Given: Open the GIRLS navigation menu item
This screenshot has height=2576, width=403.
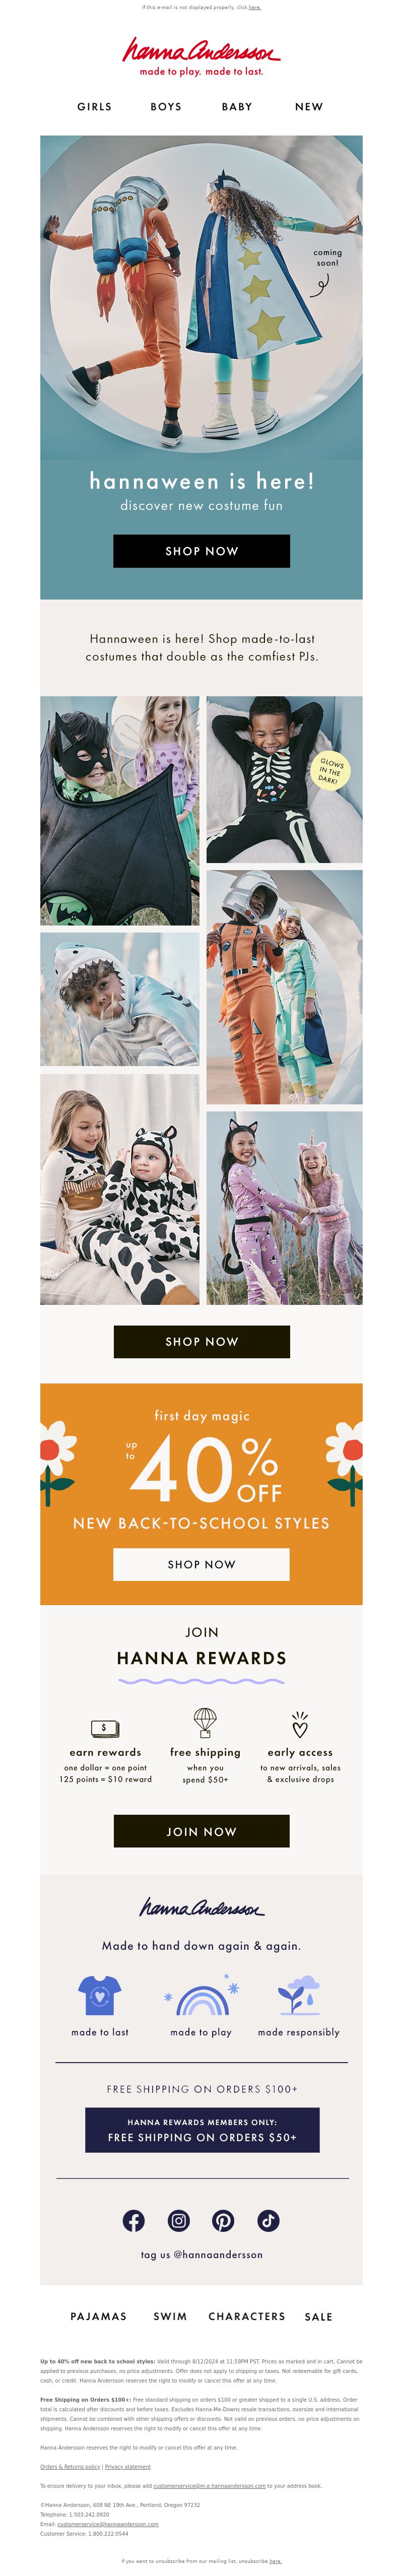Looking at the screenshot, I should (x=95, y=106).
